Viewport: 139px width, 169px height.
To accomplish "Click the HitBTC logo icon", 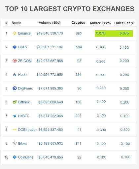I will [x=15, y=116].
